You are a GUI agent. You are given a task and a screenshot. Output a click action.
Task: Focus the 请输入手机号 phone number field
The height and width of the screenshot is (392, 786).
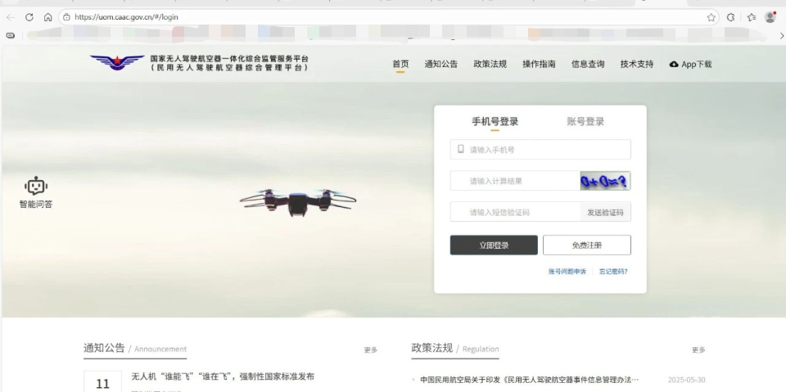pyautogui.click(x=540, y=150)
